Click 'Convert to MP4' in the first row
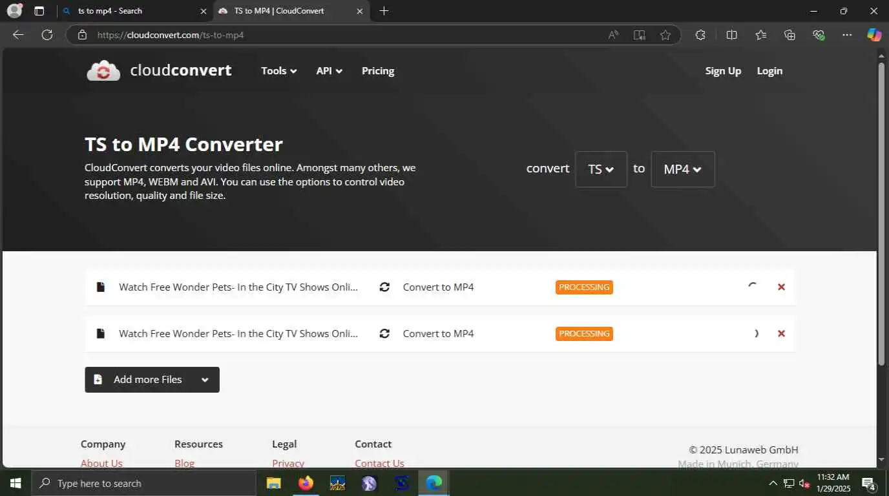The width and height of the screenshot is (889, 496). 438,287
